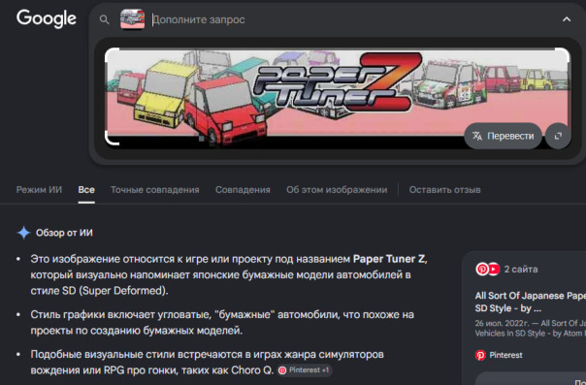Click the Pinterest icon in sources card

coord(482,269)
